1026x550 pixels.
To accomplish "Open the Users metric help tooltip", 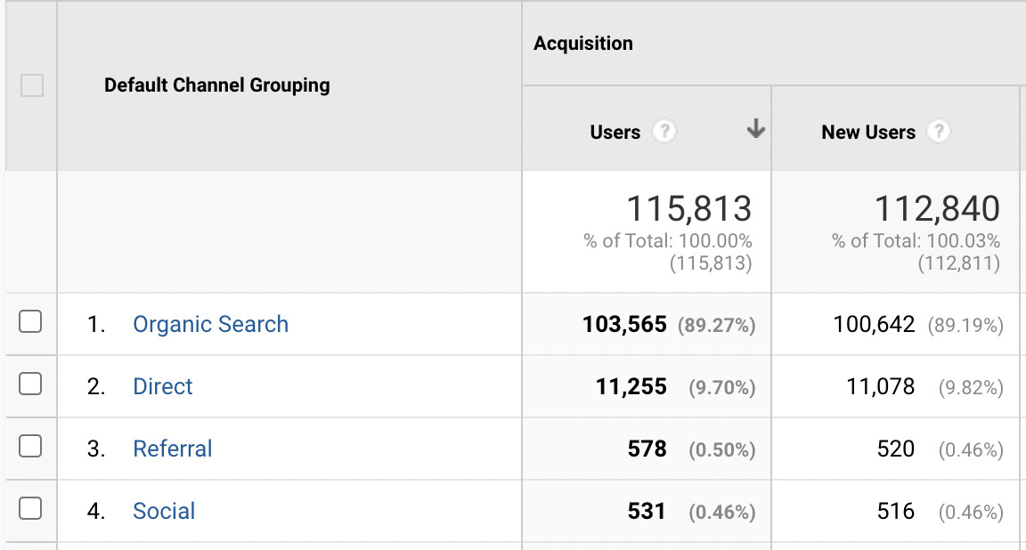I will point(667,131).
